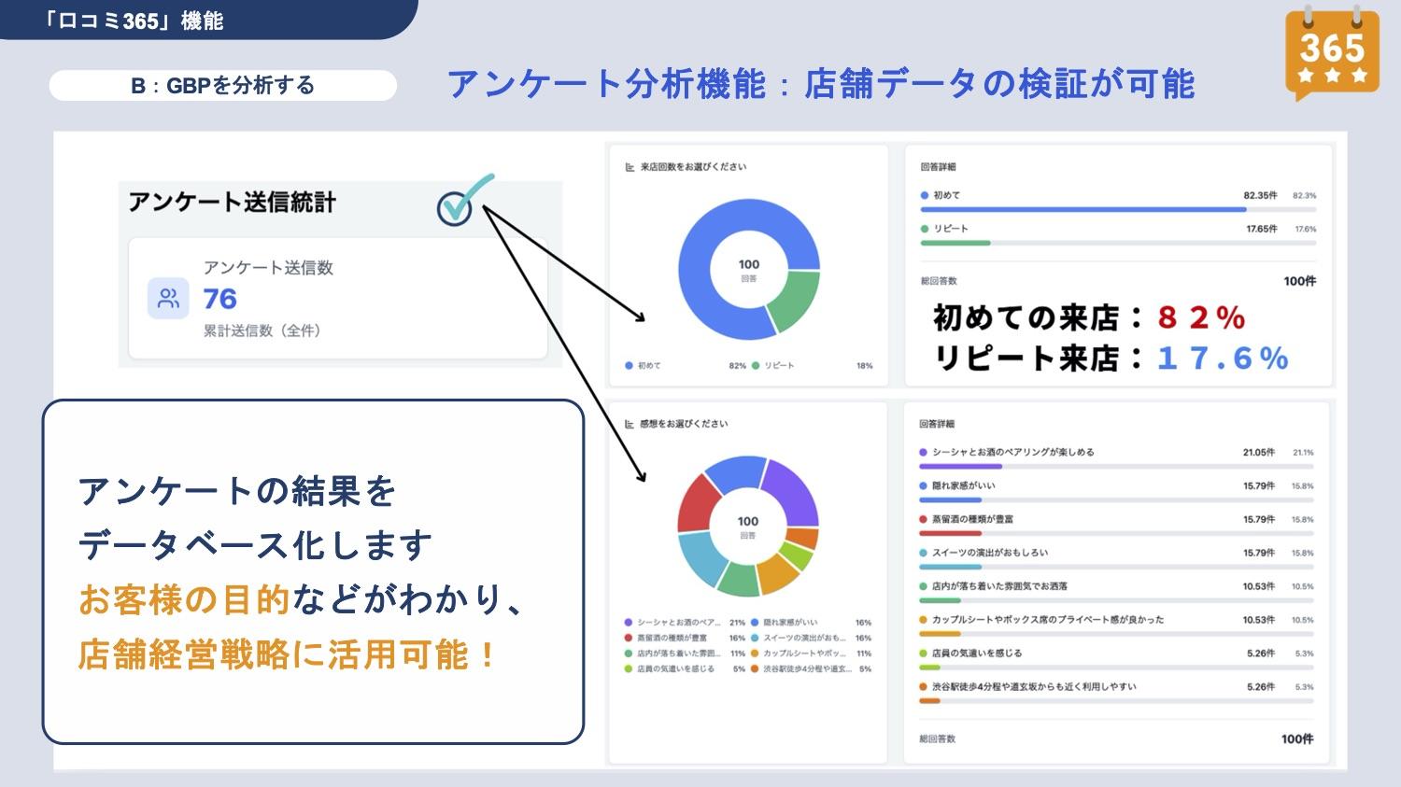Click the center 100 回答 of the 来店回数 donut

[748, 269]
